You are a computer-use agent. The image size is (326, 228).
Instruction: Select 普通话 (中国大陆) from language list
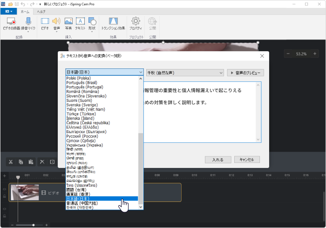(102, 203)
